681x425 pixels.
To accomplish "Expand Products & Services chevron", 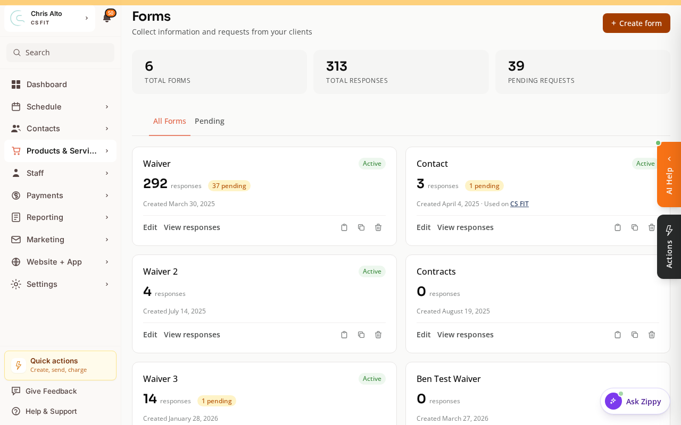I will [107, 151].
